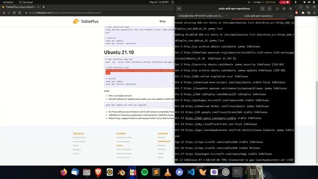Open a new browser tab
The height and width of the screenshot is (179, 318).
click(x=44, y=7)
